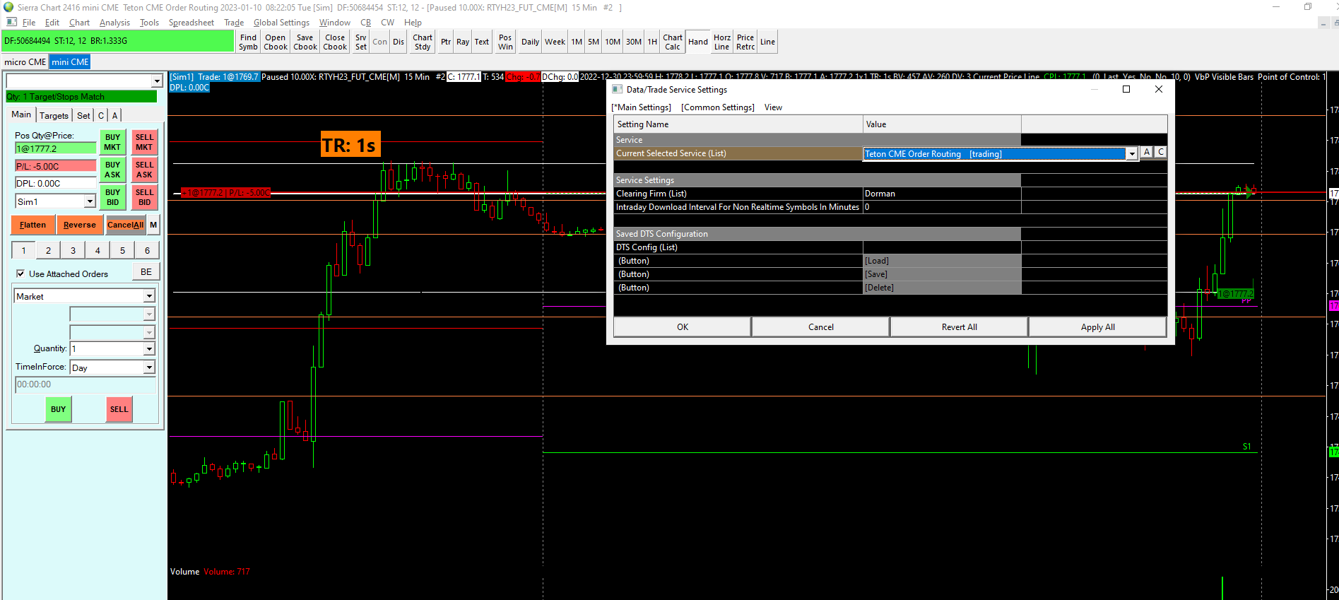Open the Global Settings menu
The width and height of the screenshot is (1339, 600).
pyautogui.click(x=281, y=23)
